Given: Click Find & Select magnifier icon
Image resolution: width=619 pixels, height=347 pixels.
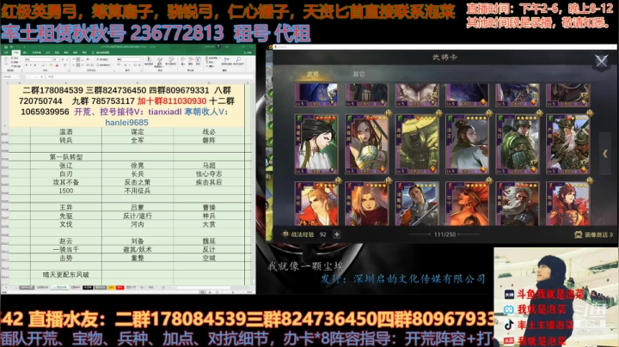Looking at the screenshot, I should (x=238, y=61).
